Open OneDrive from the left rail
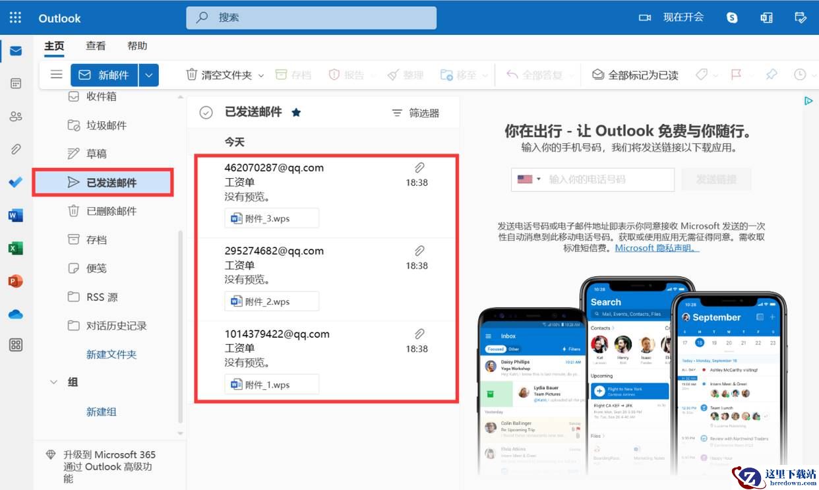 pos(16,314)
